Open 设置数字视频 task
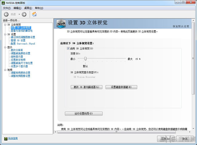This screenshot has width=197, height=145. pos(18,60)
